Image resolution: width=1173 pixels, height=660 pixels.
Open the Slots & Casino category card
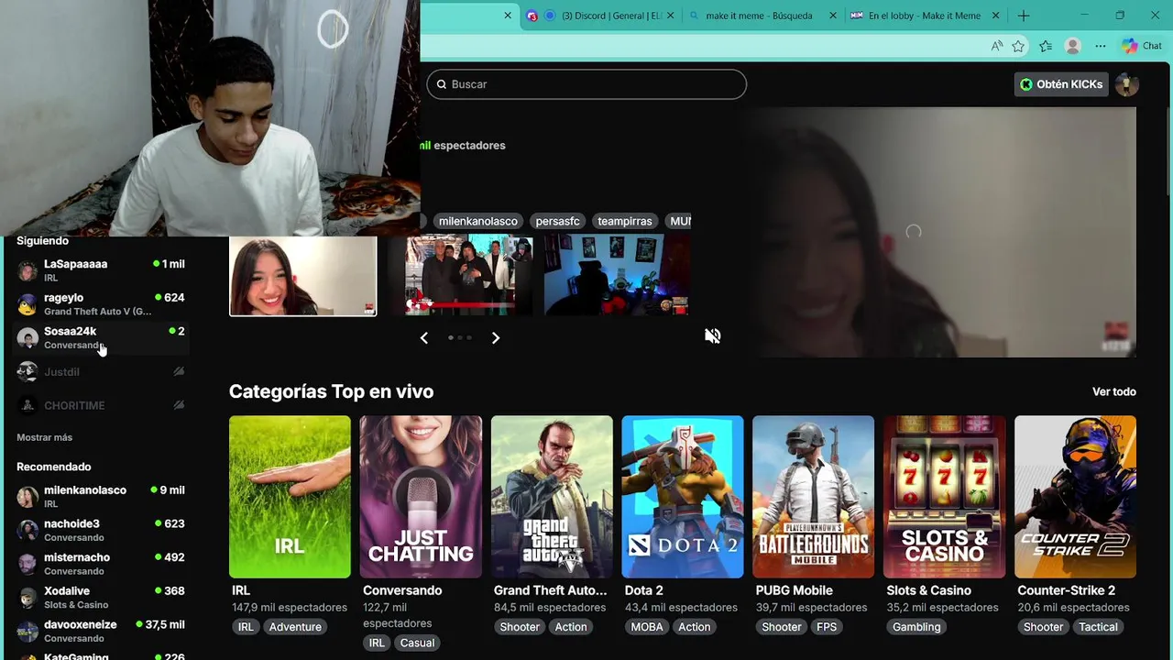pyautogui.click(x=944, y=497)
